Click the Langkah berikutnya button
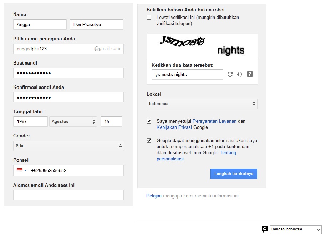The height and width of the screenshot is (235, 326). click(234, 174)
